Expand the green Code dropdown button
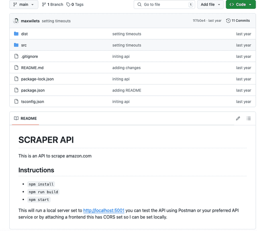The width and height of the screenshot is (257, 231). pyautogui.click(x=241, y=4)
